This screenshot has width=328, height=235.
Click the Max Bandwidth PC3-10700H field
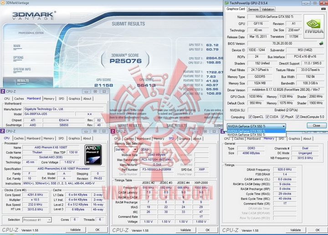(157, 160)
